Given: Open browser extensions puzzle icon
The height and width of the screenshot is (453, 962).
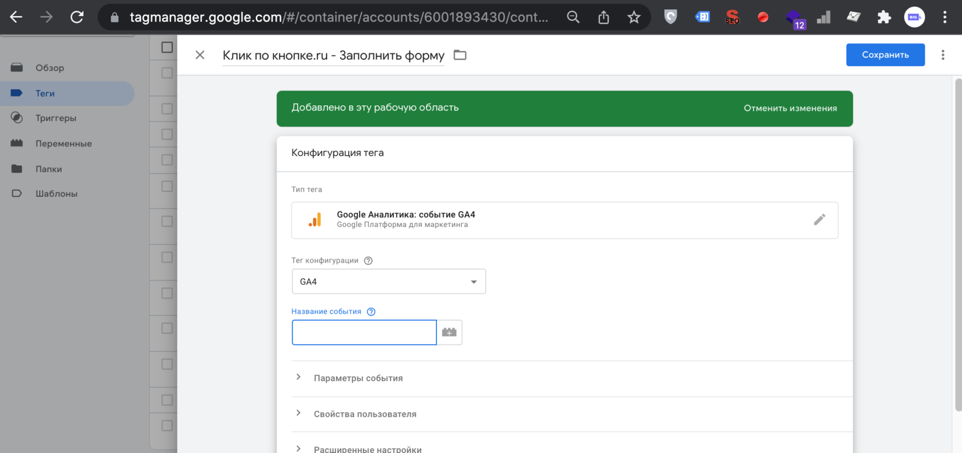Looking at the screenshot, I should click(x=884, y=17).
